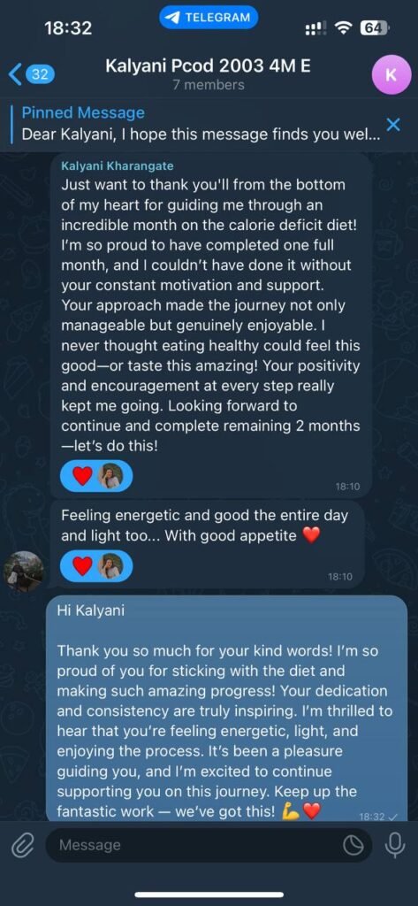The image size is (418, 906).
Task: Tap sender name Kalyani Kharangate
Action: click(x=118, y=165)
